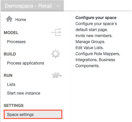
Task: Click the MODEL process diagram icon
Action: (56, 32)
